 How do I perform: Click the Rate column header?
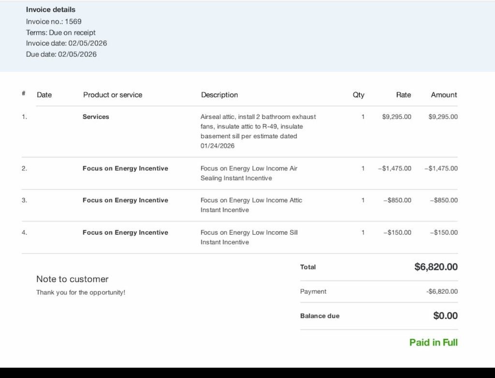coord(403,95)
